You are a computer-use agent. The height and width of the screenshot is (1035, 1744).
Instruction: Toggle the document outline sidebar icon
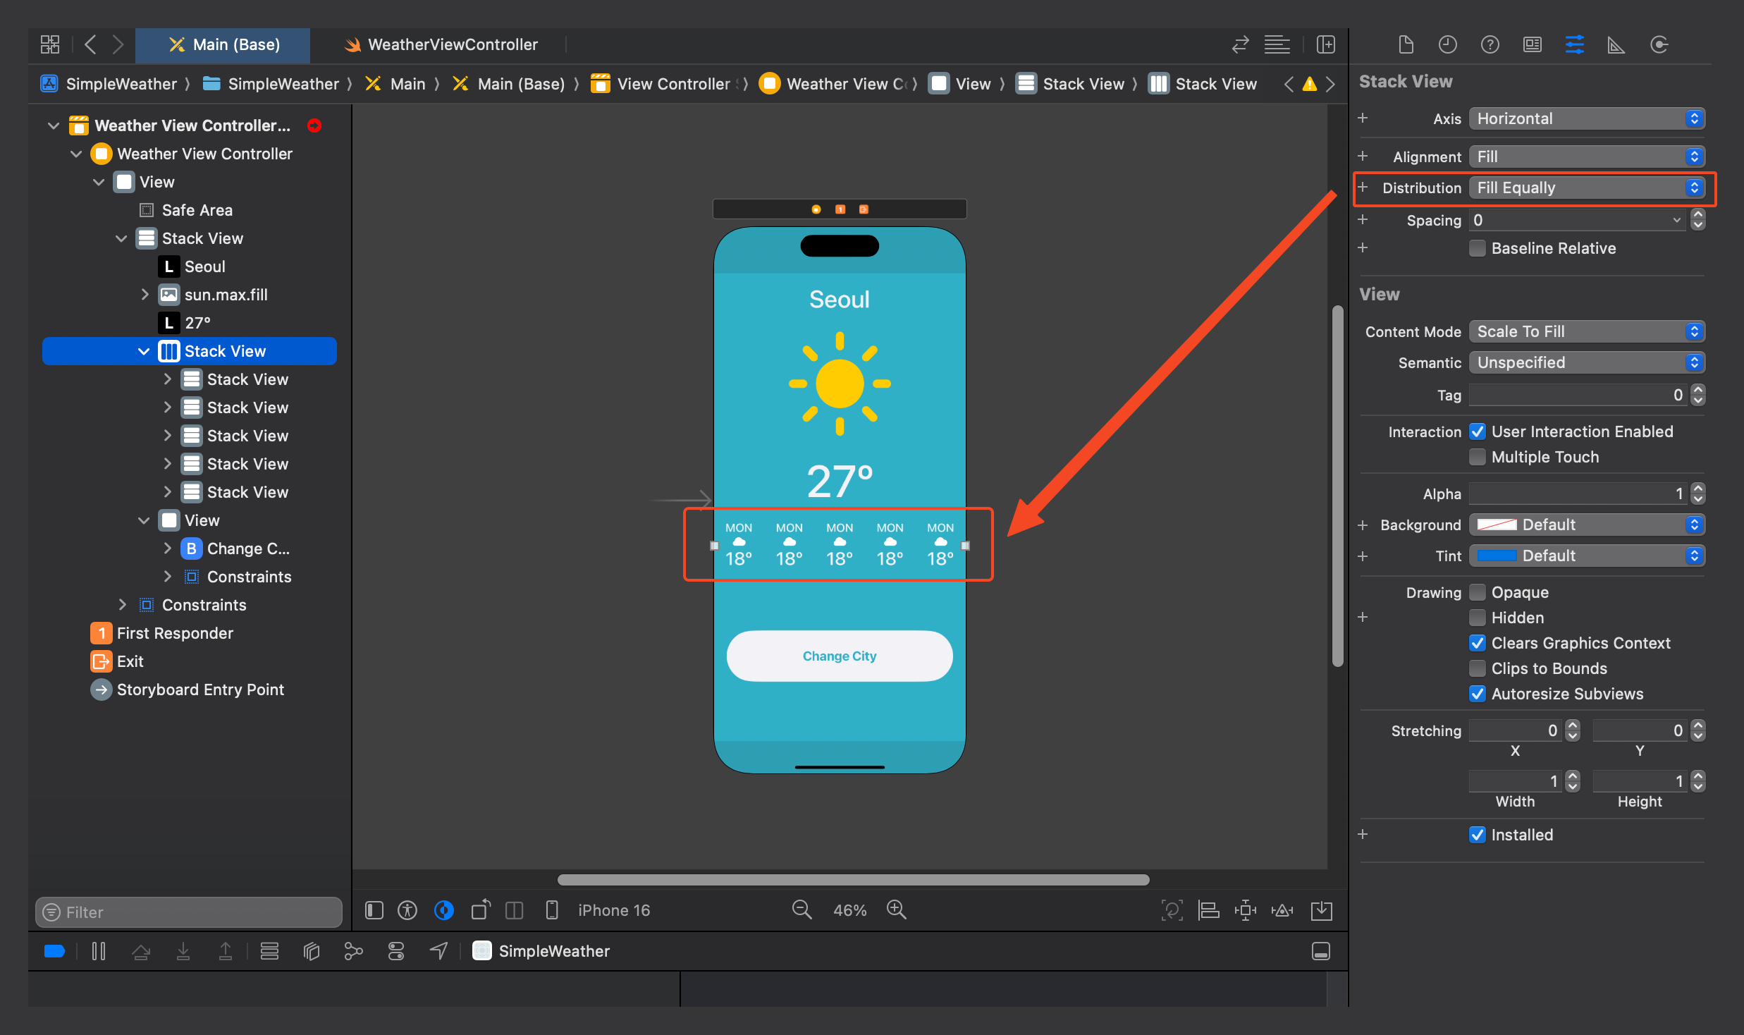374,910
